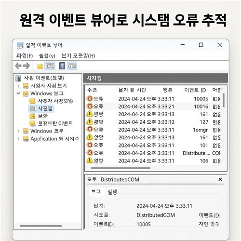Click the gray log icon of selected 사진탭
Viewport: 241px width, 241px height.
click(x=33, y=109)
